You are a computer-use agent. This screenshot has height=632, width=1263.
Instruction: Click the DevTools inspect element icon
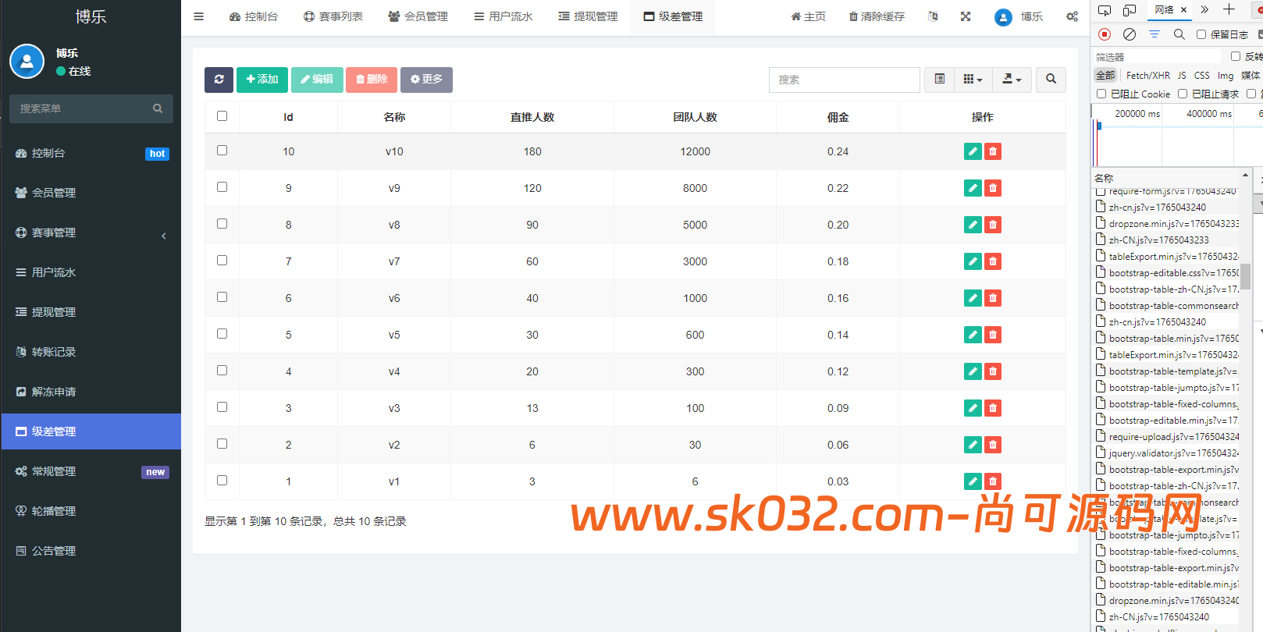(1105, 10)
